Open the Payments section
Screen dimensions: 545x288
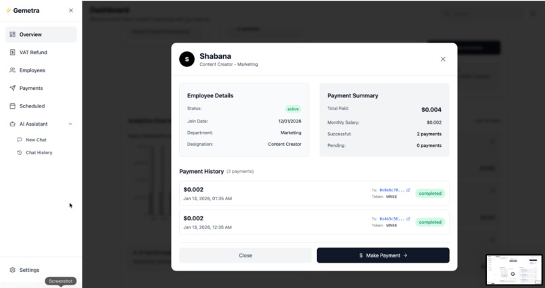[41, 89]
